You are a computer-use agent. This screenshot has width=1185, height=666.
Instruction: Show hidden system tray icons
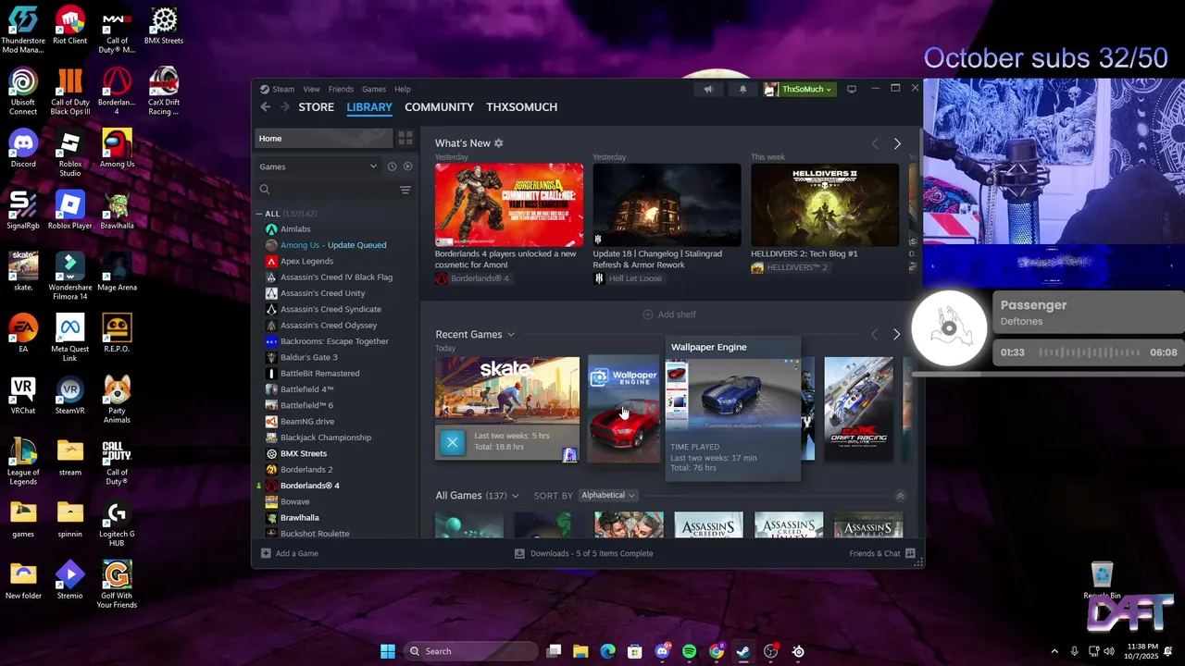pos(1054,651)
